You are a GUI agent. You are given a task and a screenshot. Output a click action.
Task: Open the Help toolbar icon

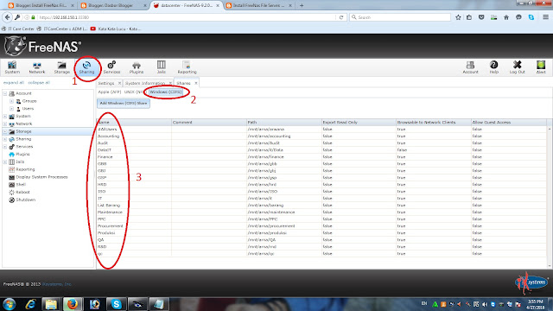click(493, 67)
